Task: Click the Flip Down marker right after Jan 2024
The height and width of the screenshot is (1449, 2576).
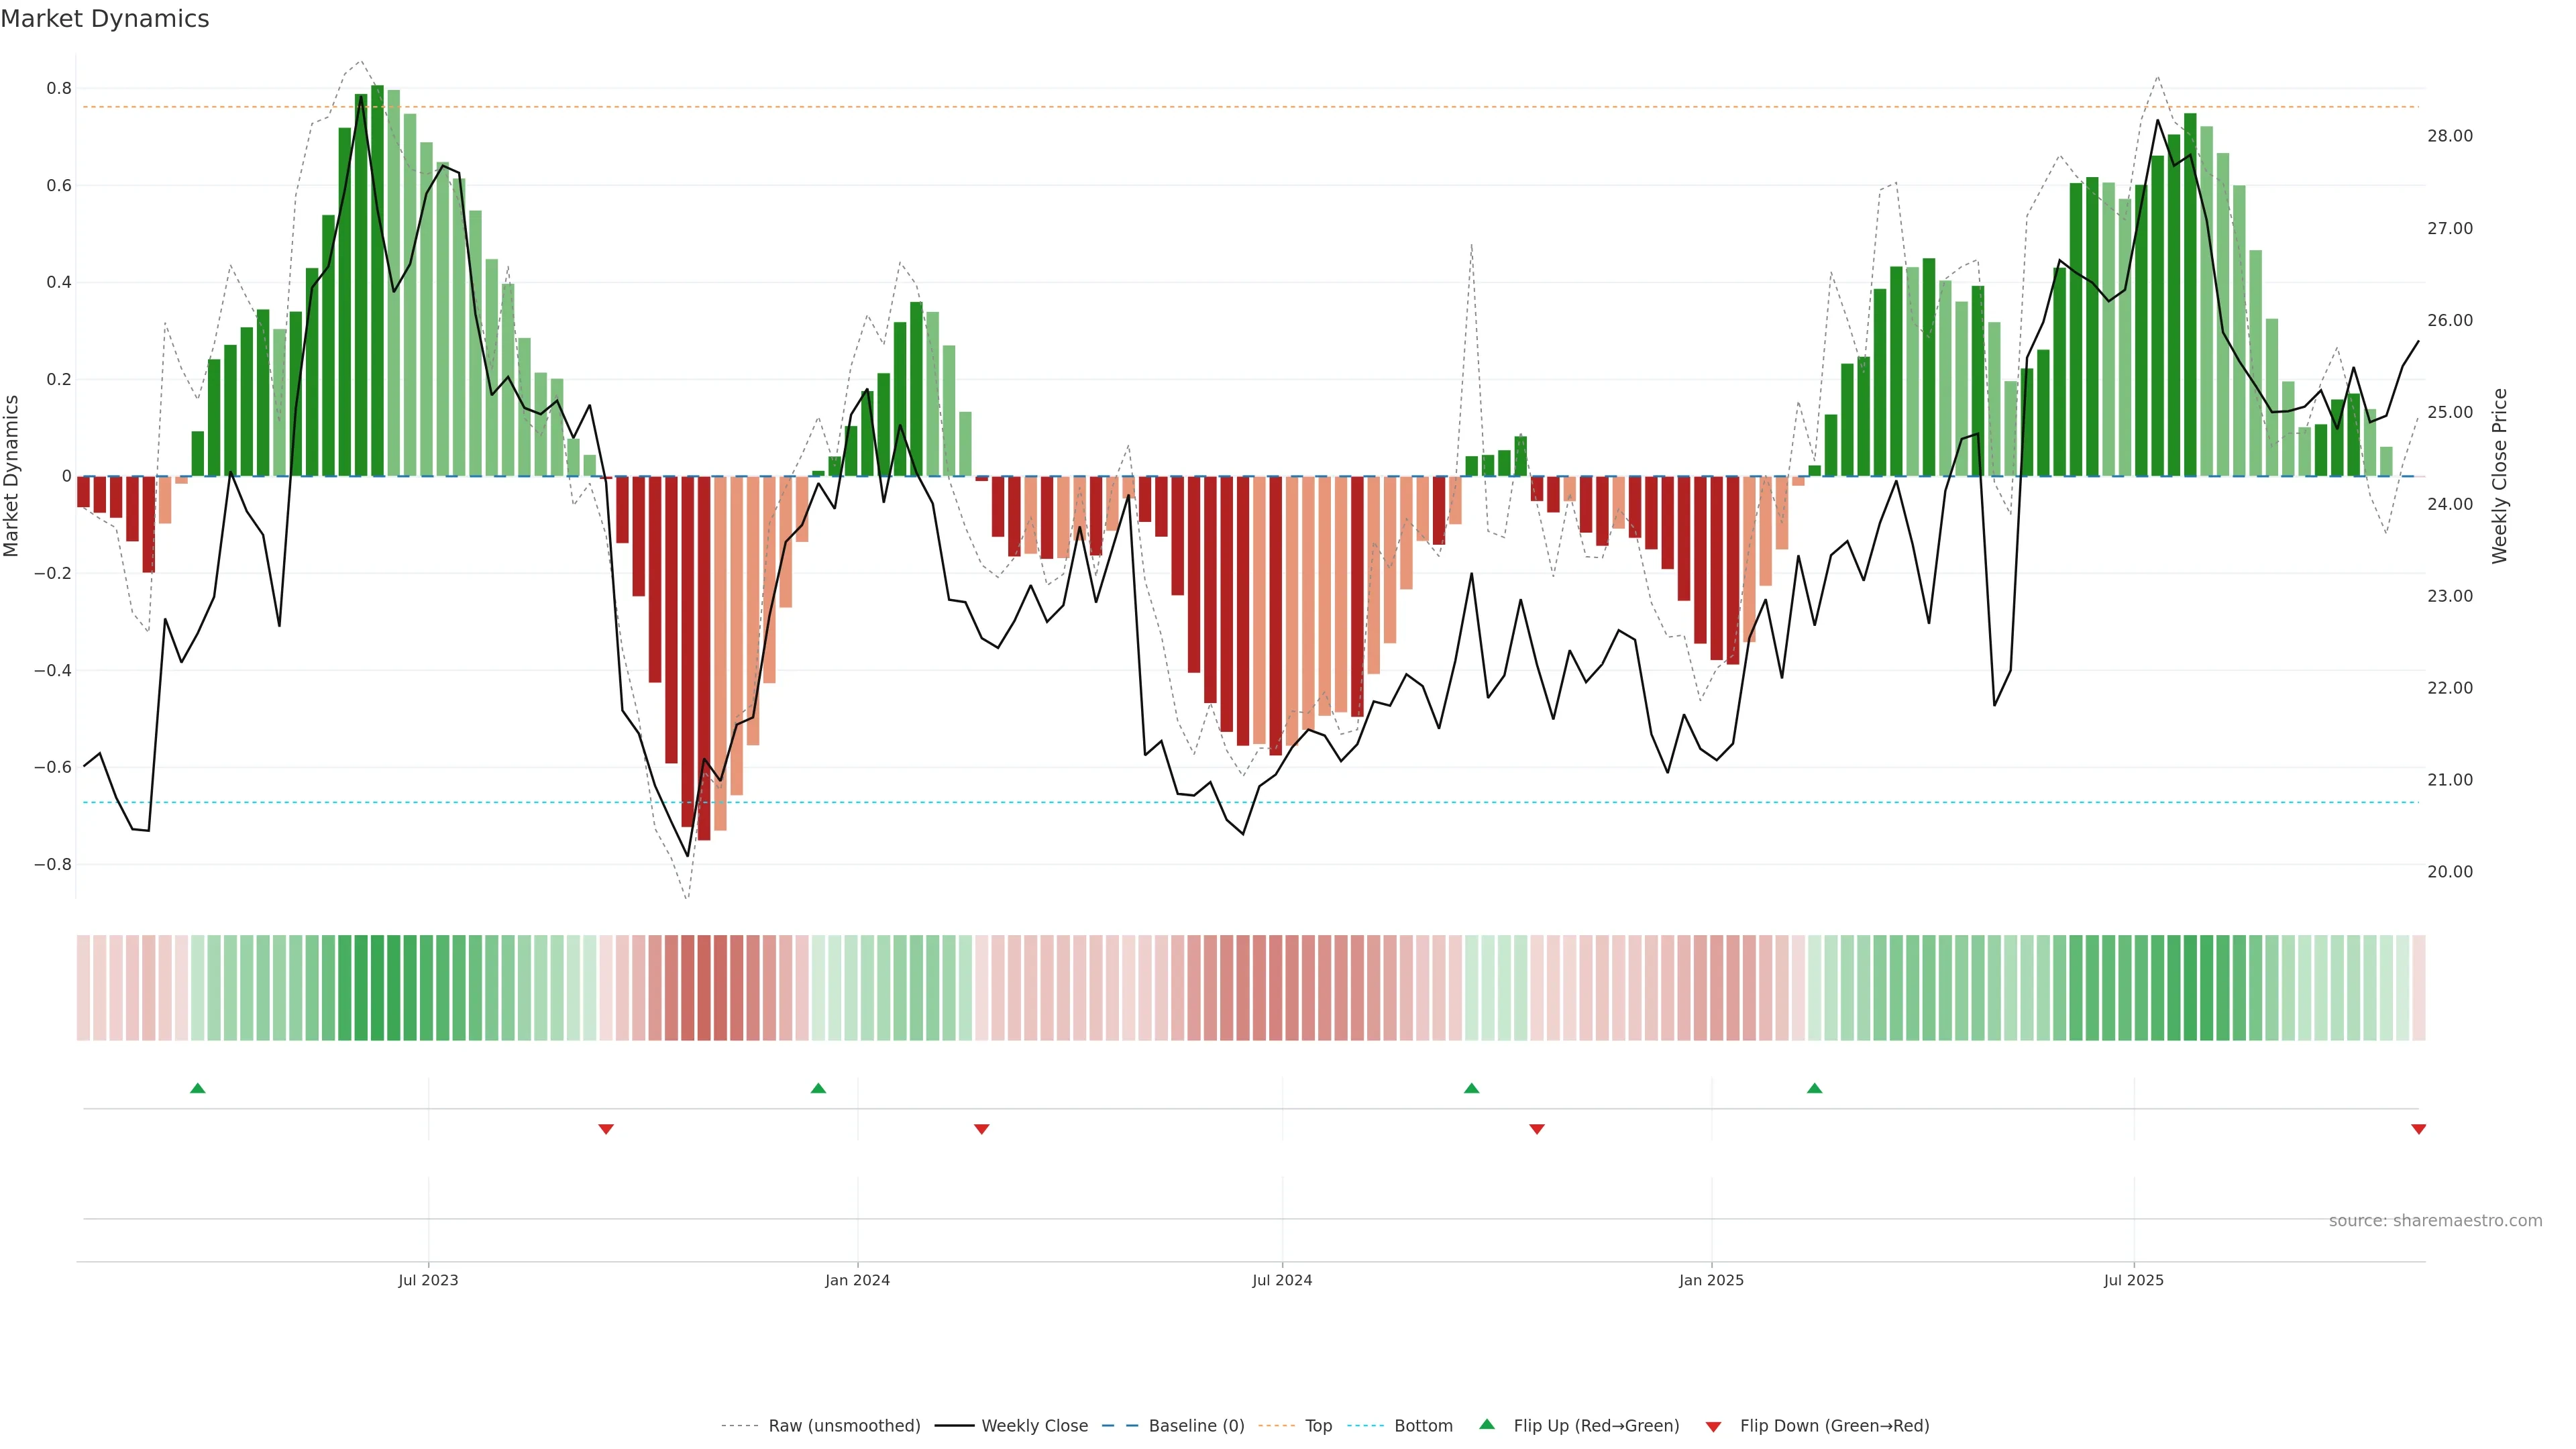Action: pyautogui.click(x=981, y=1129)
